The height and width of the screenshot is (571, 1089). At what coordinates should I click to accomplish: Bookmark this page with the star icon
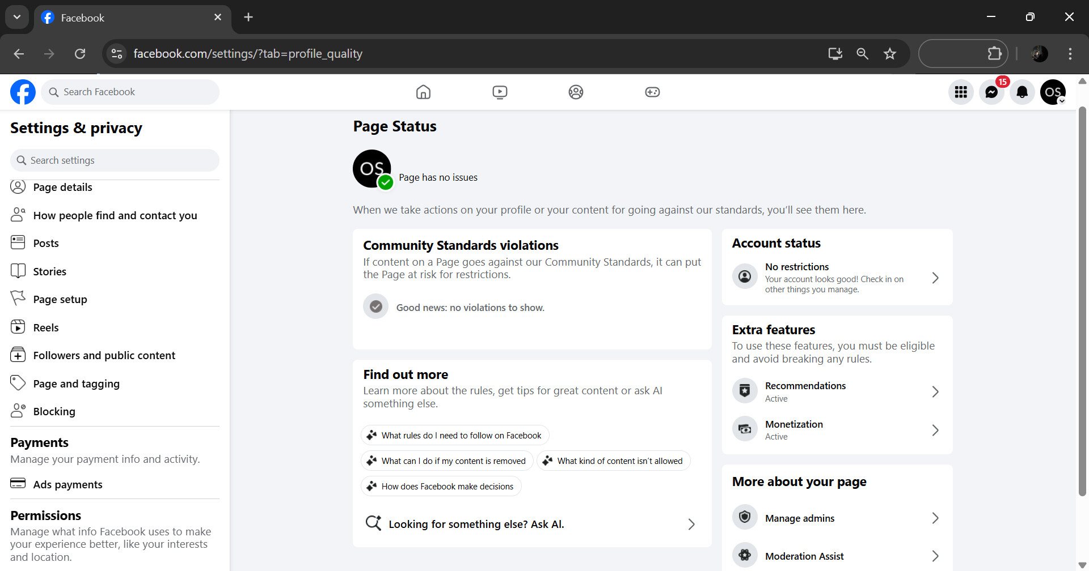pos(889,54)
